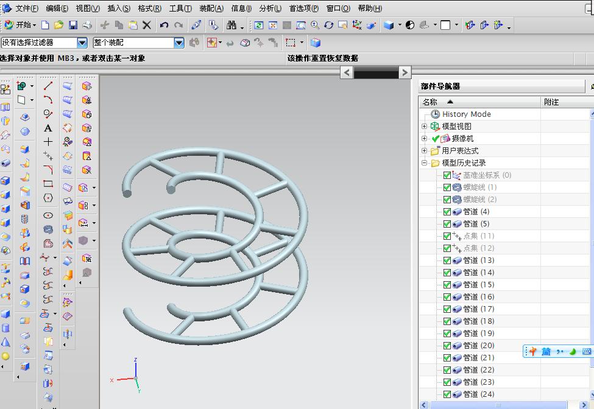The width and height of the screenshot is (594, 409).
Task: Expand the 摄像机 tree node
Action: 424,139
